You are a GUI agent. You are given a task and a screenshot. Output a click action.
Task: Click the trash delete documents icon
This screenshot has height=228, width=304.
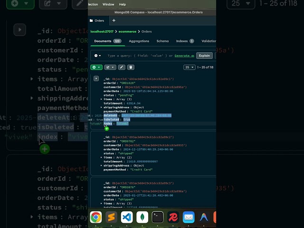[x=131, y=67]
